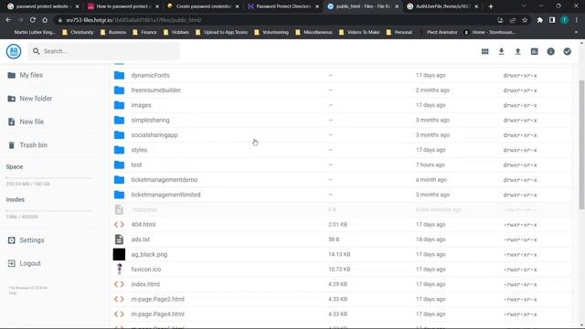Screen dimensions: 585x329
Task: Switch to the 'password protect website' tab
Action: pyautogui.click(x=42, y=6)
